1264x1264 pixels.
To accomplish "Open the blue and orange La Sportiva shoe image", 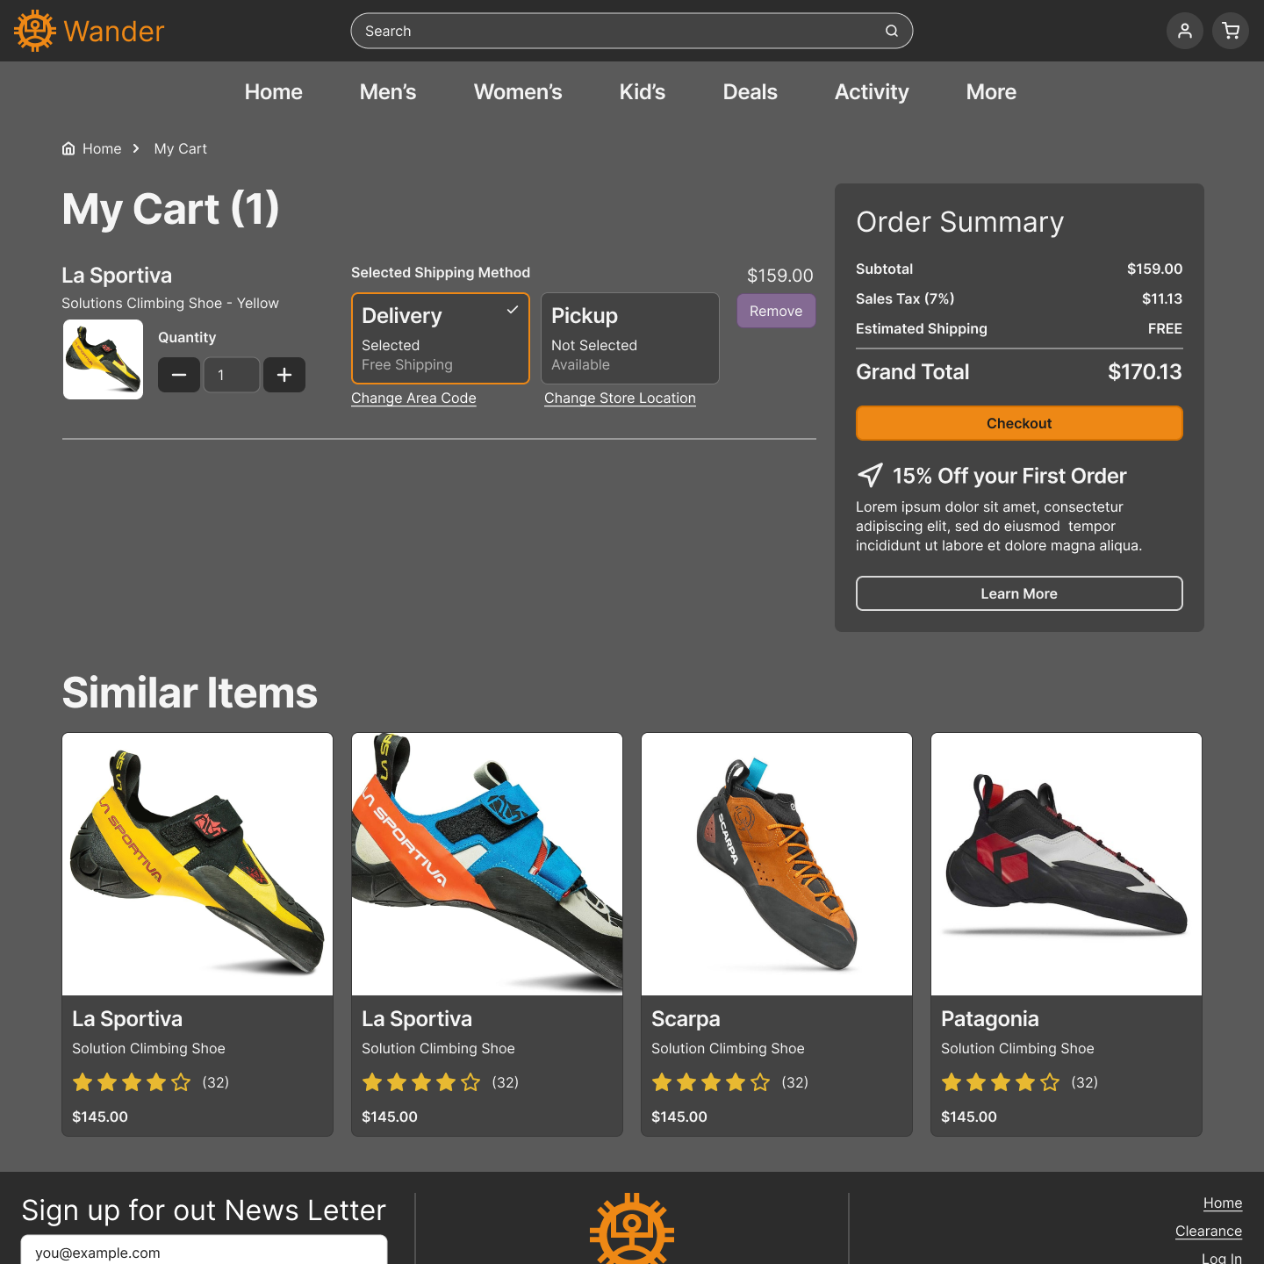I will [487, 864].
